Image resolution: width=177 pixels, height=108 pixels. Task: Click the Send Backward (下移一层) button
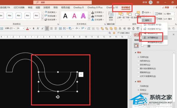coord(129,16)
